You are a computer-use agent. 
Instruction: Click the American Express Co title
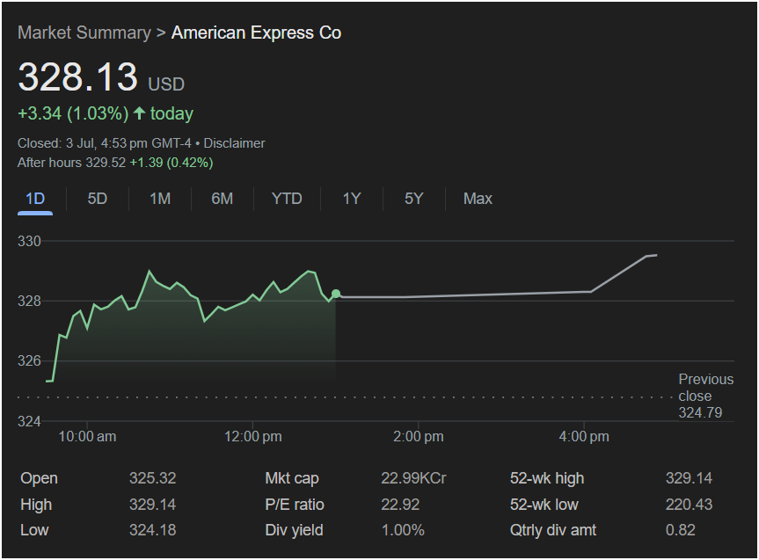[257, 33]
